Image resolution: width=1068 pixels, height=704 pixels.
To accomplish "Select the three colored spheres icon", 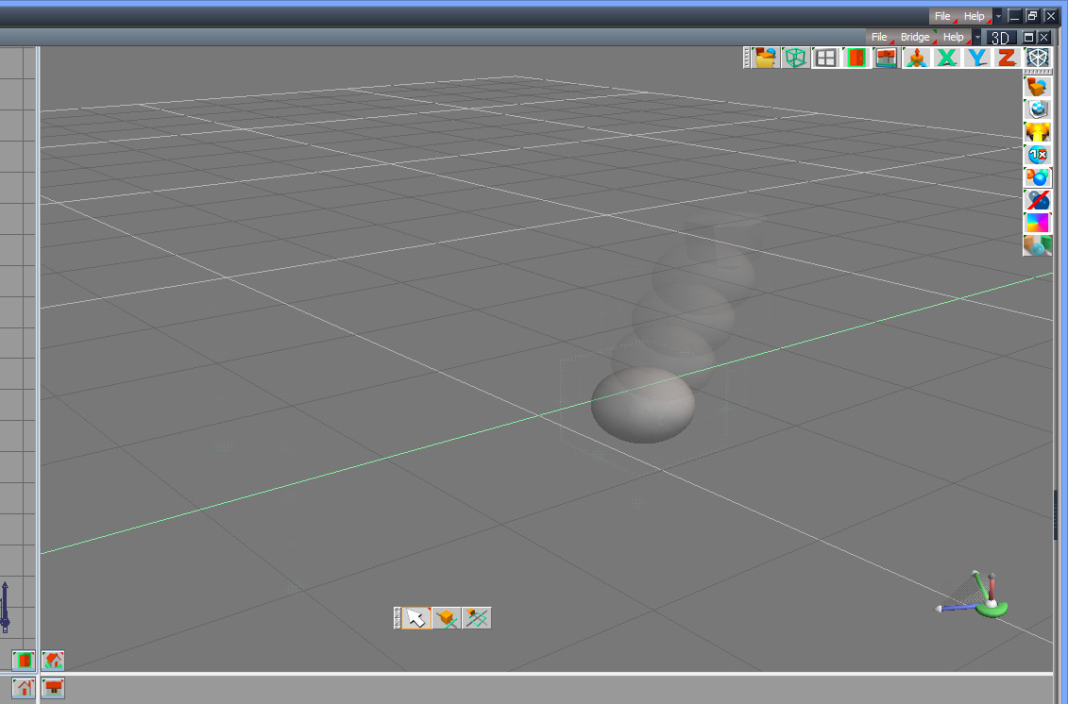I will (1038, 177).
